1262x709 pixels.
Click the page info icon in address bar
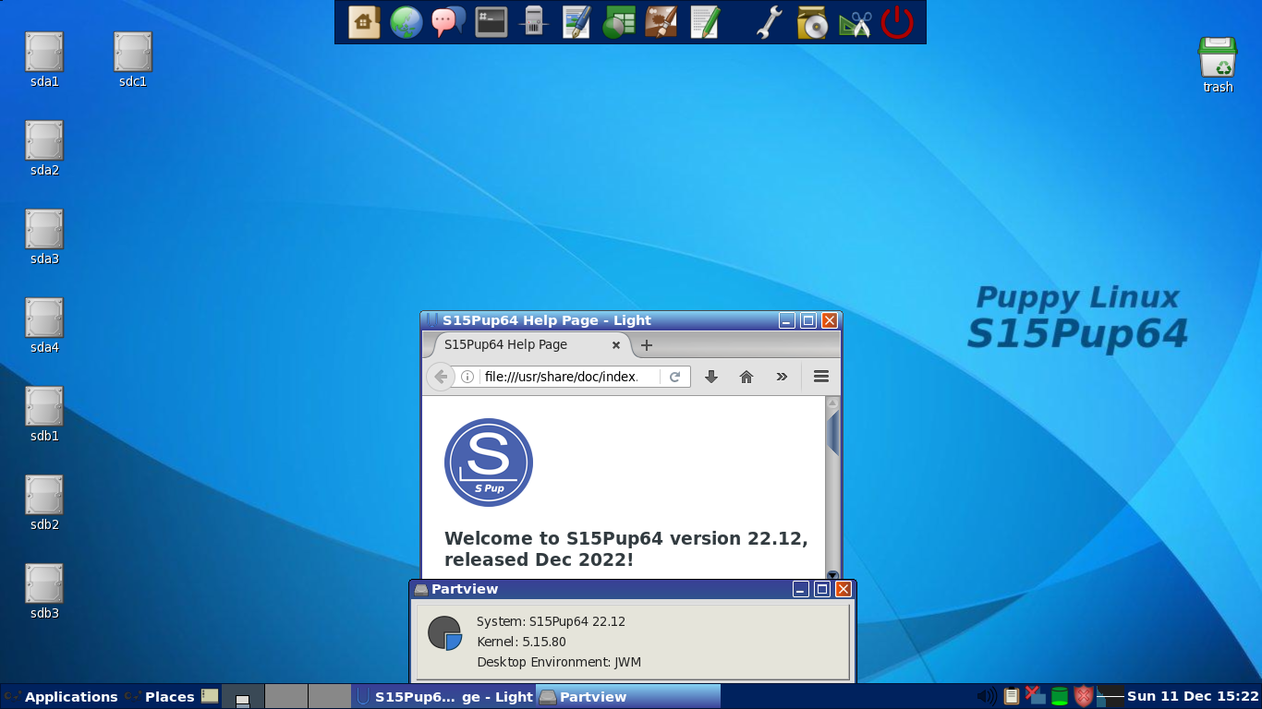467,377
